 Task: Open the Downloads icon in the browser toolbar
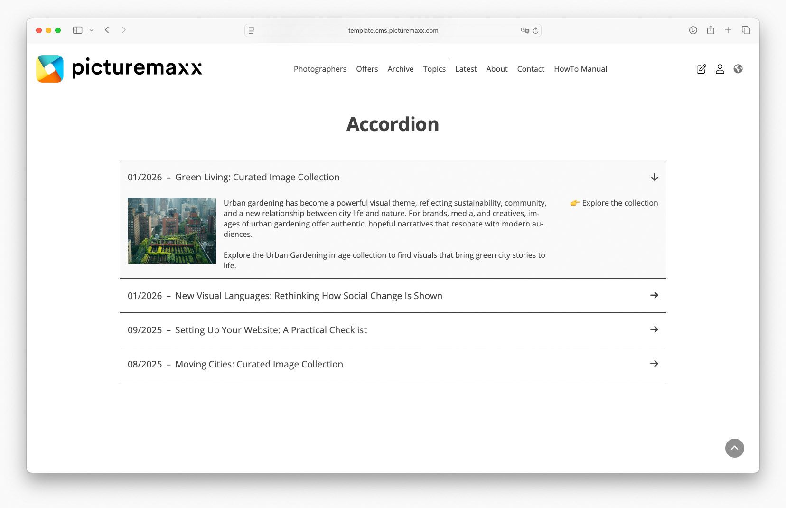(693, 29)
